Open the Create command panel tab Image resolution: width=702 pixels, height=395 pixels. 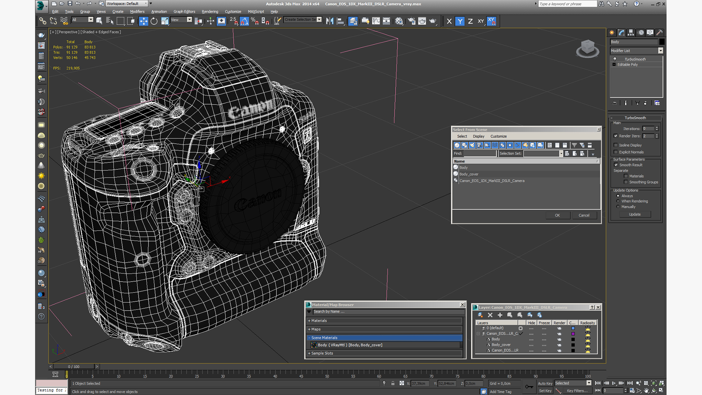(x=612, y=33)
